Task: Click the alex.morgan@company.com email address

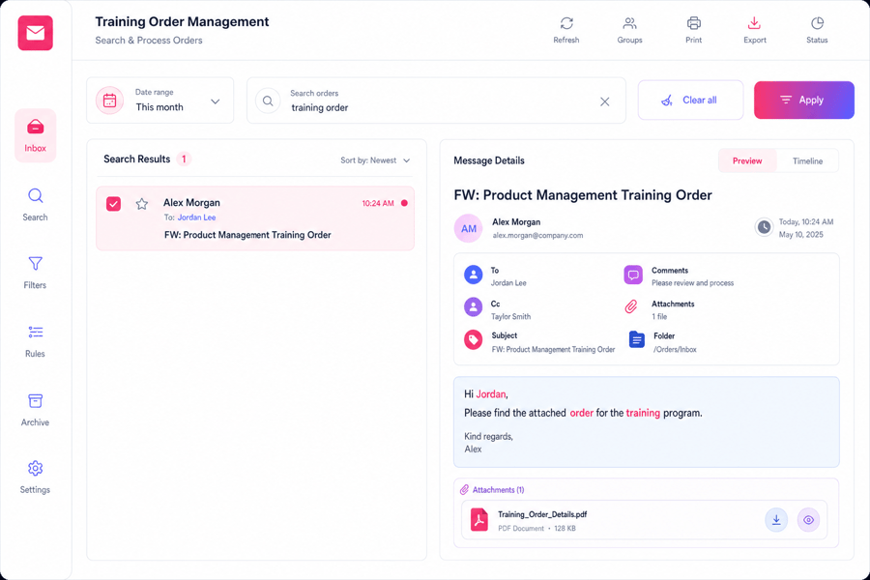Action: click(537, 235)
